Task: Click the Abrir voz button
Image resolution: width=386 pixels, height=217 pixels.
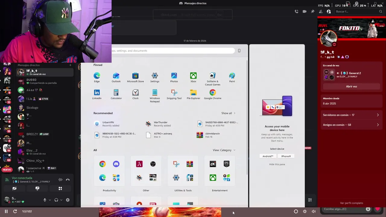Action: (351, 86)
